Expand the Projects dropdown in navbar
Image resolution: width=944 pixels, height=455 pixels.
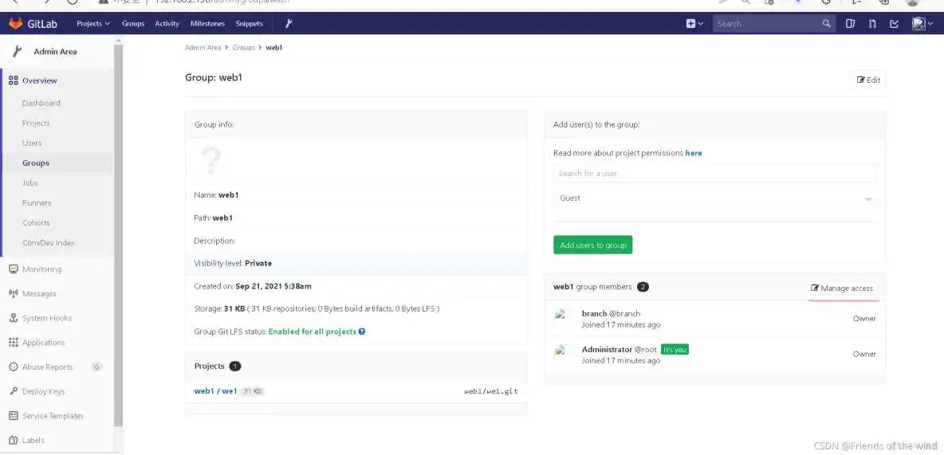[93, 23]
